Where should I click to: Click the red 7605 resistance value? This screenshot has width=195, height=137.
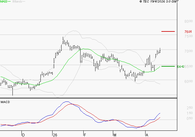[188, 32]
